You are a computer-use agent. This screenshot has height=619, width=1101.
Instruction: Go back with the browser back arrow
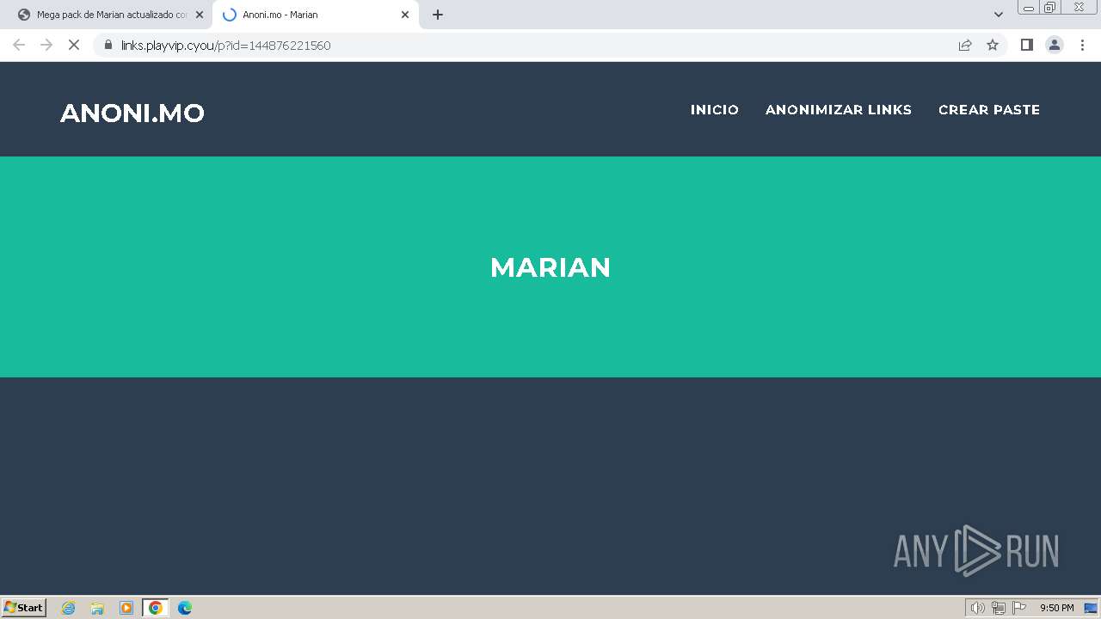(x=19, y=45)
